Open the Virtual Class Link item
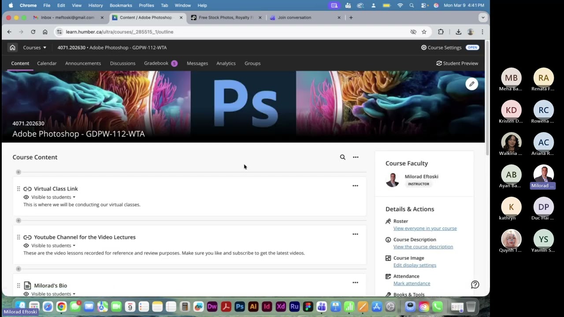Screen dimensions: 564x317 [56, 189]
